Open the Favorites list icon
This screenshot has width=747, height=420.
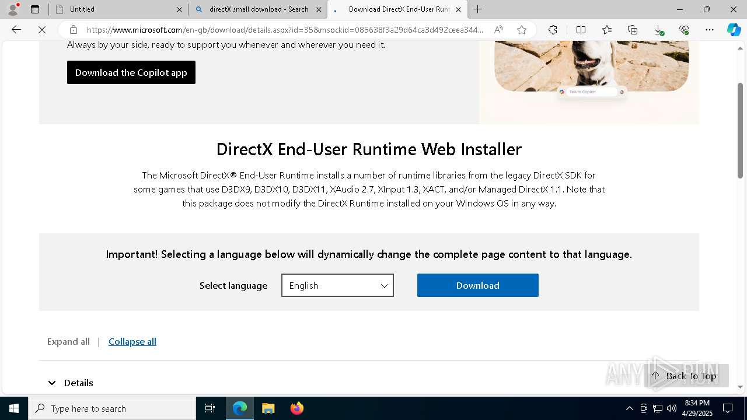[607, 30]
